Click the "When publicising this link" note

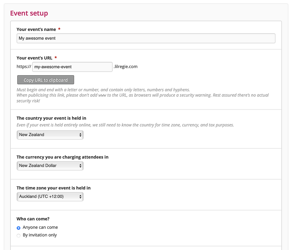(142, 95)
